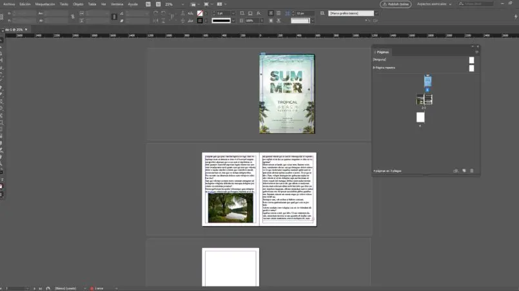Screen dimensions: 519x291
Task: Close the dic-1 @ 25% document tab
Action: 26,30
